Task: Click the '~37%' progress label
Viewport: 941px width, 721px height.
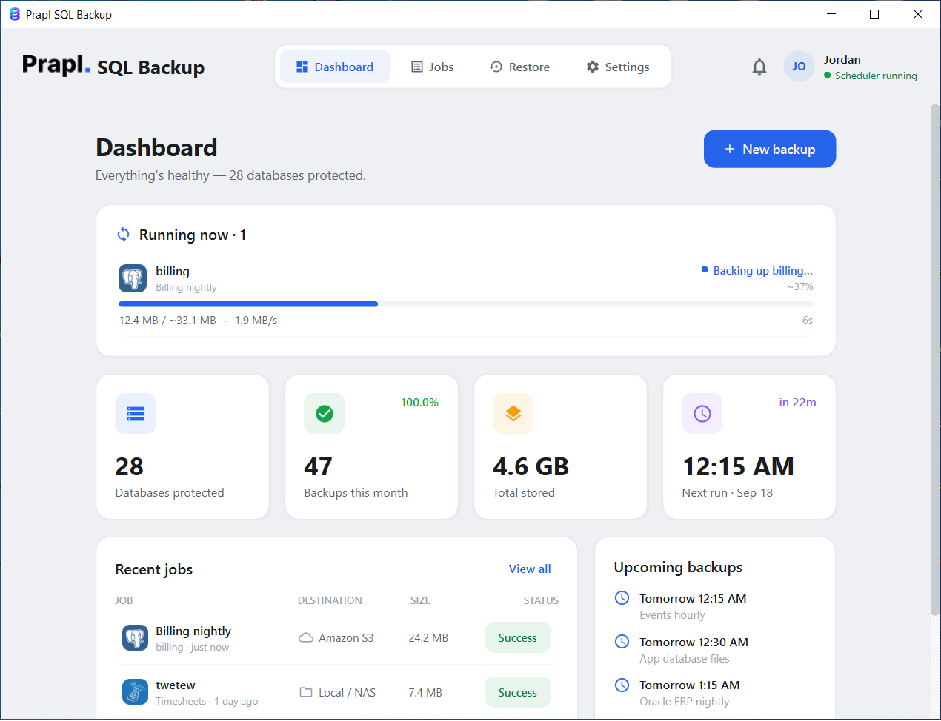Action: pyautogui.click(x=800, y=286)
